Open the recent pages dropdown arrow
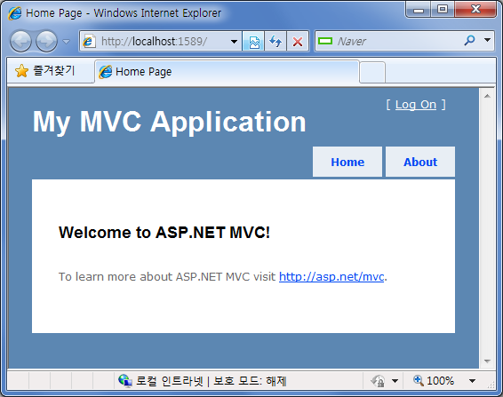 (x=66, y=42)
